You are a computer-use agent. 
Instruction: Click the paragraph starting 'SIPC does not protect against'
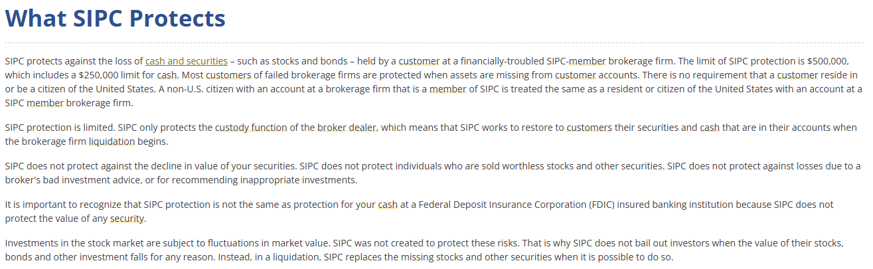pyautogui.click(x=433, y=173)
